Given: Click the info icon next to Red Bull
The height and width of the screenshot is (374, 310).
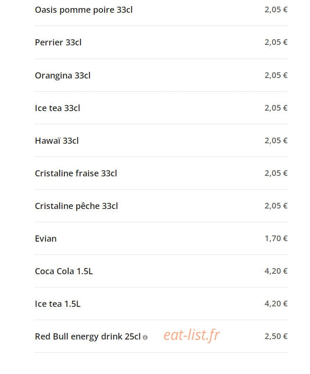Looking at the screenshot, I should pyautogui.click(x=145, y=337).
